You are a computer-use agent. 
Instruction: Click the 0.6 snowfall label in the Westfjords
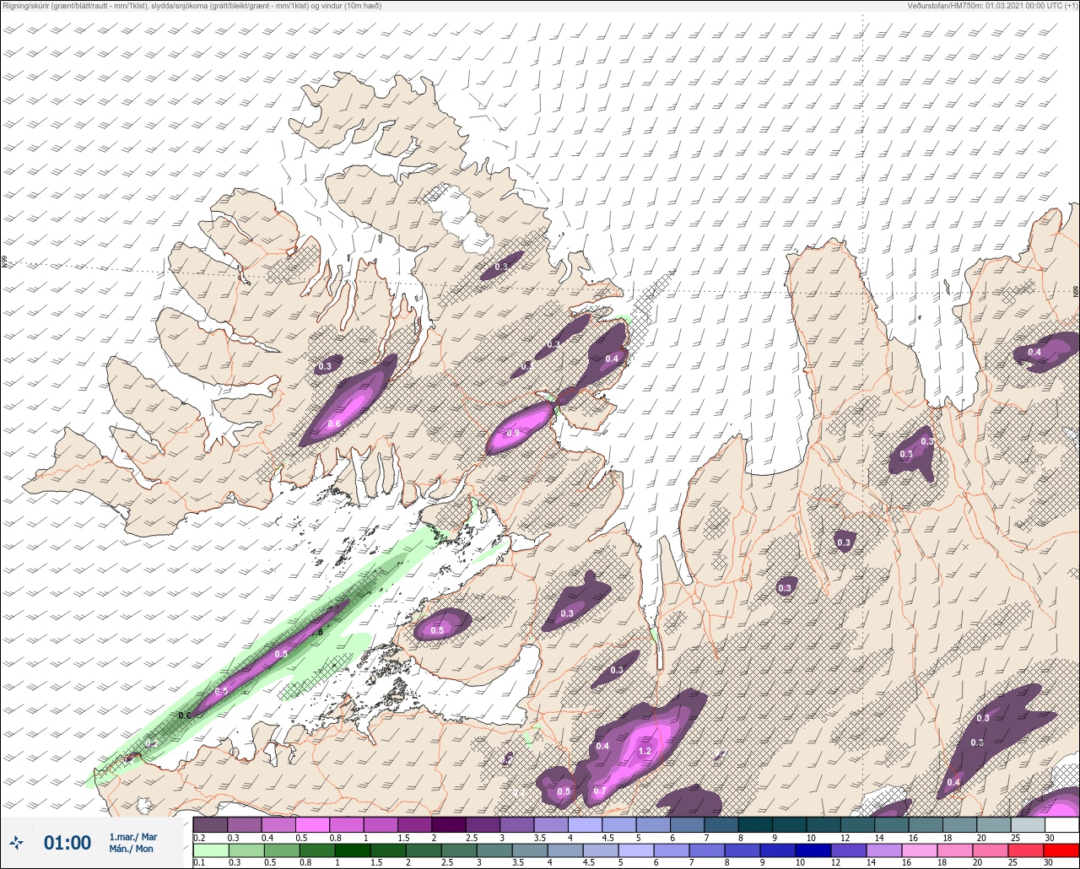(334, 424)
